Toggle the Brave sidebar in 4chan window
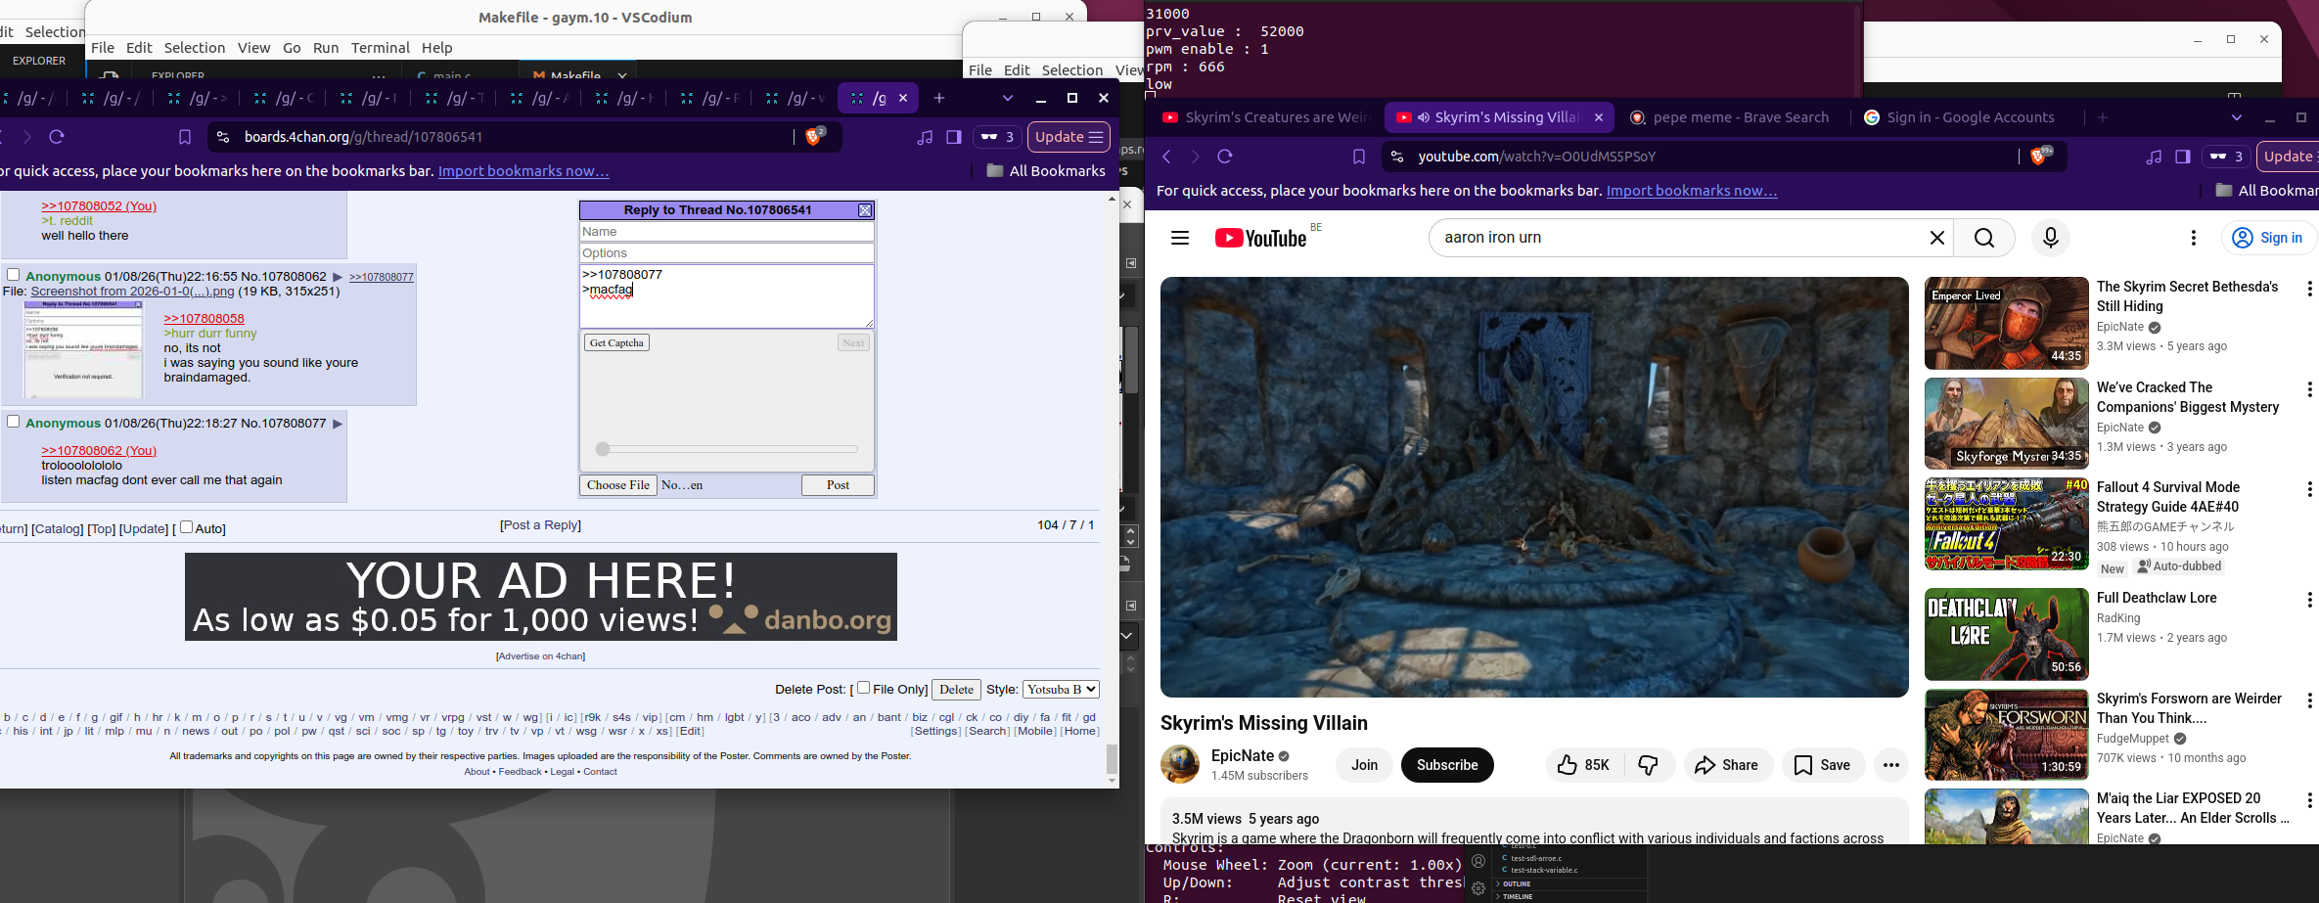This screenshot has height=903, width=2319. pos(954,137)
